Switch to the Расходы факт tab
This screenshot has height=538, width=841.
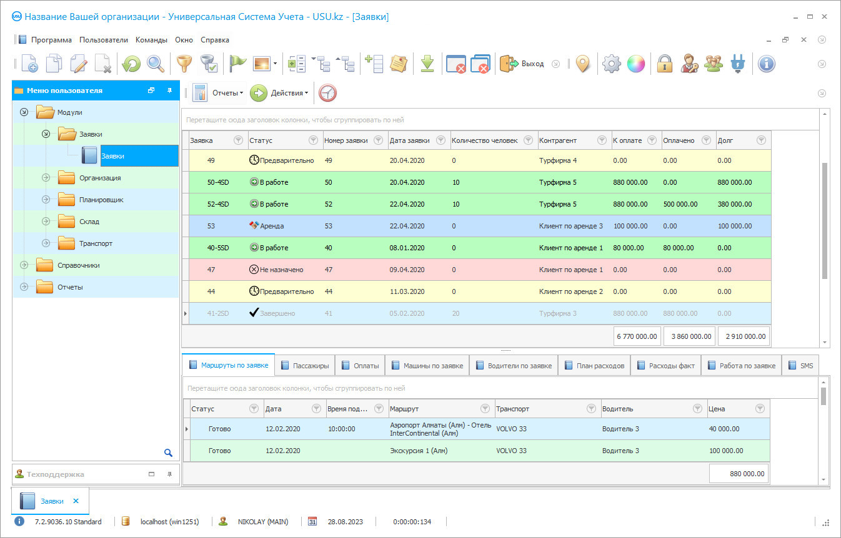pyautogui.click(x=666, y=366)
